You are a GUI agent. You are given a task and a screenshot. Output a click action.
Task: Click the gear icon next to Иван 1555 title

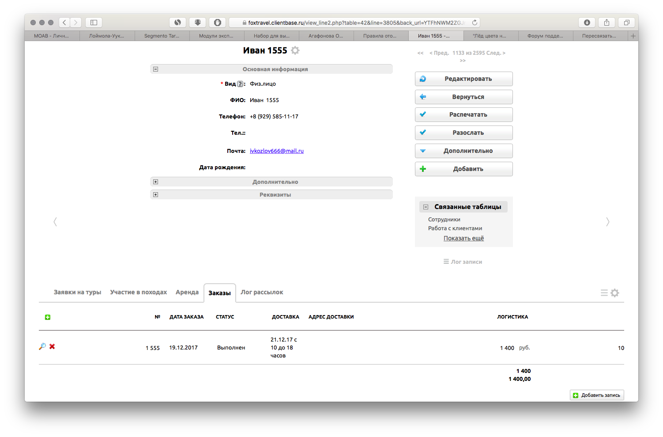295,50
